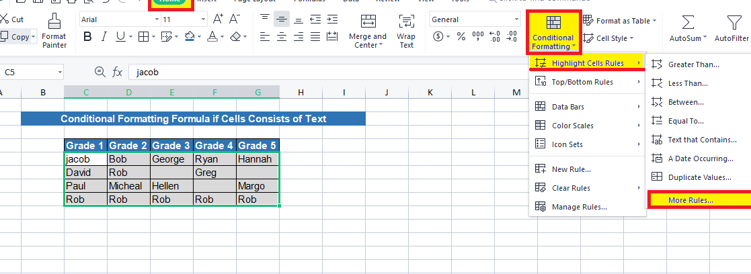Open the Top/Bottom Rules submenu

(x=588, y=82)
